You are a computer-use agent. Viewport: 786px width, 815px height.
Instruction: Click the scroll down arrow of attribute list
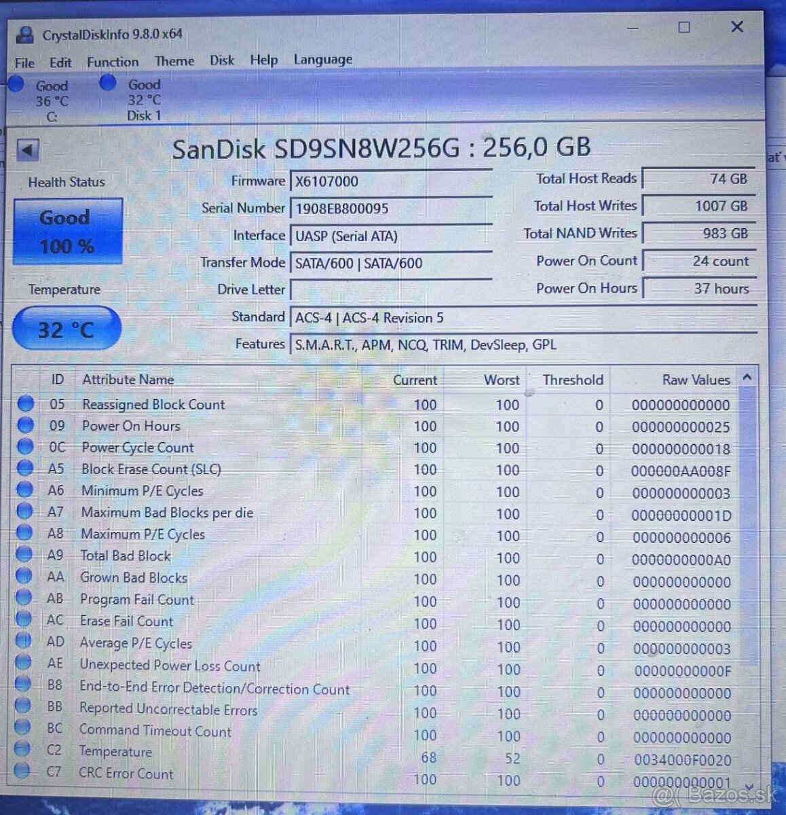pos(748,786)
